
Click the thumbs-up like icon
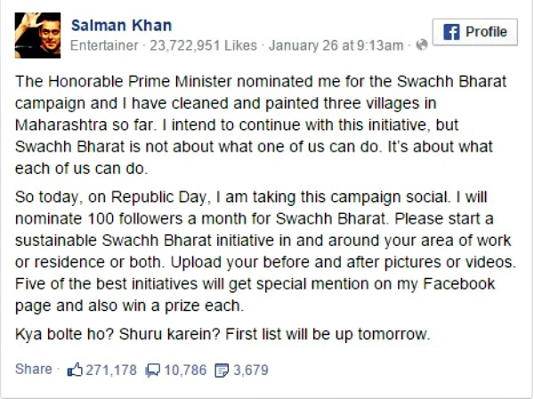(x=75, y=370)
